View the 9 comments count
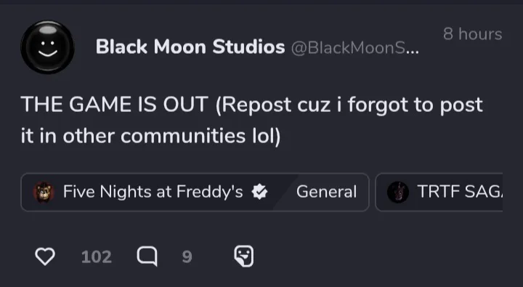Screen dimensions: 523x287 click(187, 256)
